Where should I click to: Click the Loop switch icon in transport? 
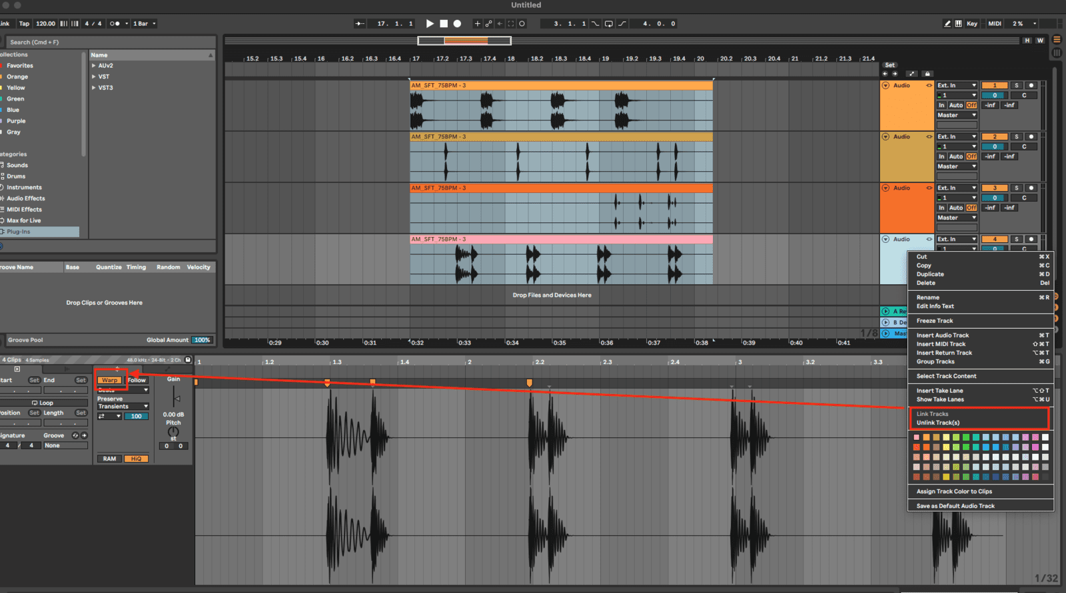point(608,23)
